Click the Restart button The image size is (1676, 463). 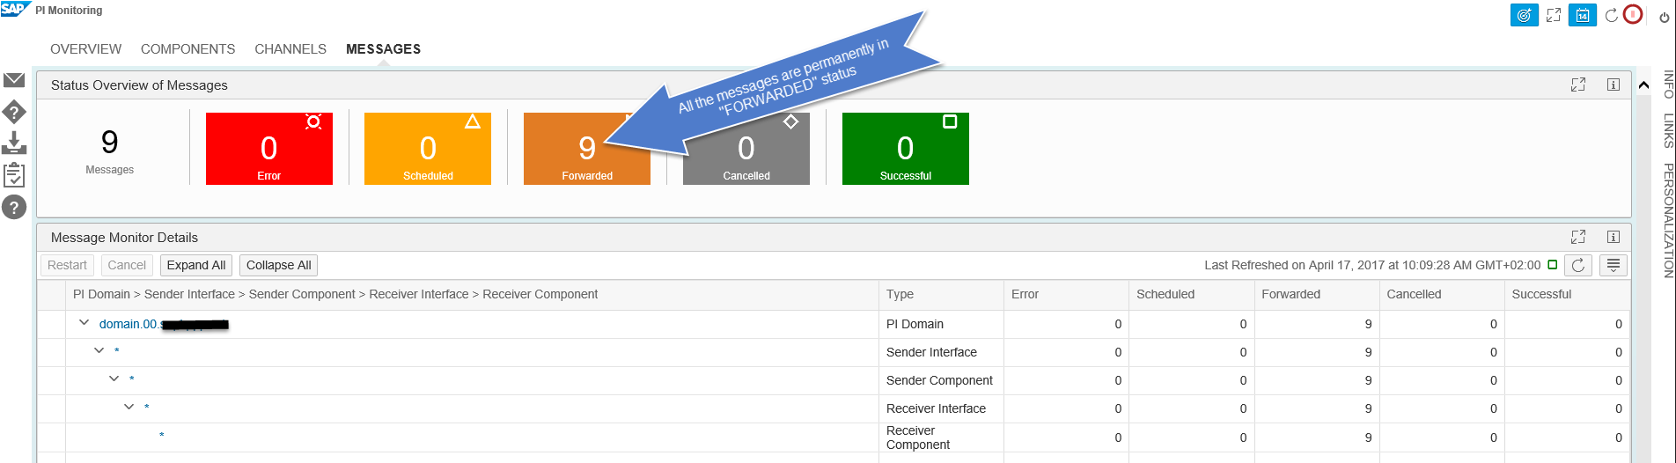(67, 265)
